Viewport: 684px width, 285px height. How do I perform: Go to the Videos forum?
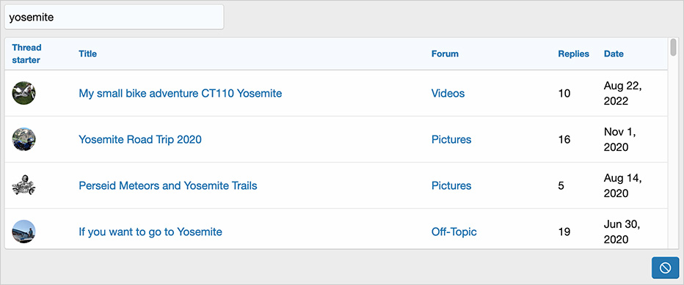coord(448,93)
